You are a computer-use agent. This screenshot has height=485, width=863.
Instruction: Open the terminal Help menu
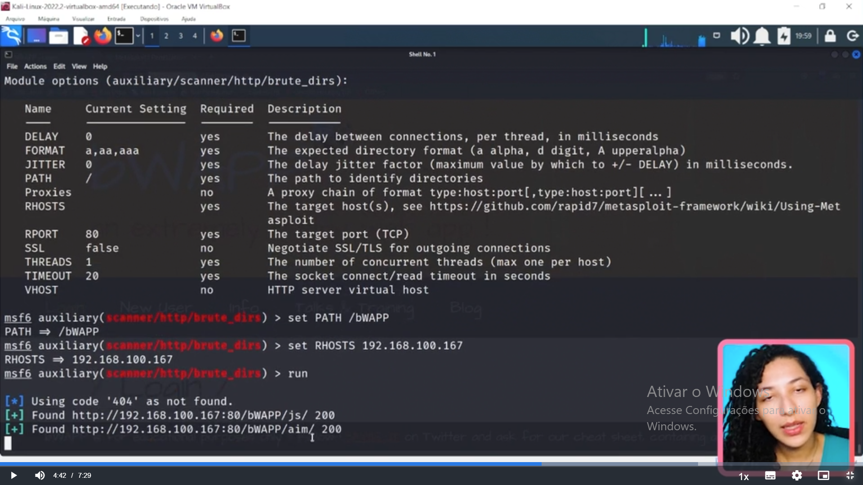point(100,66)
